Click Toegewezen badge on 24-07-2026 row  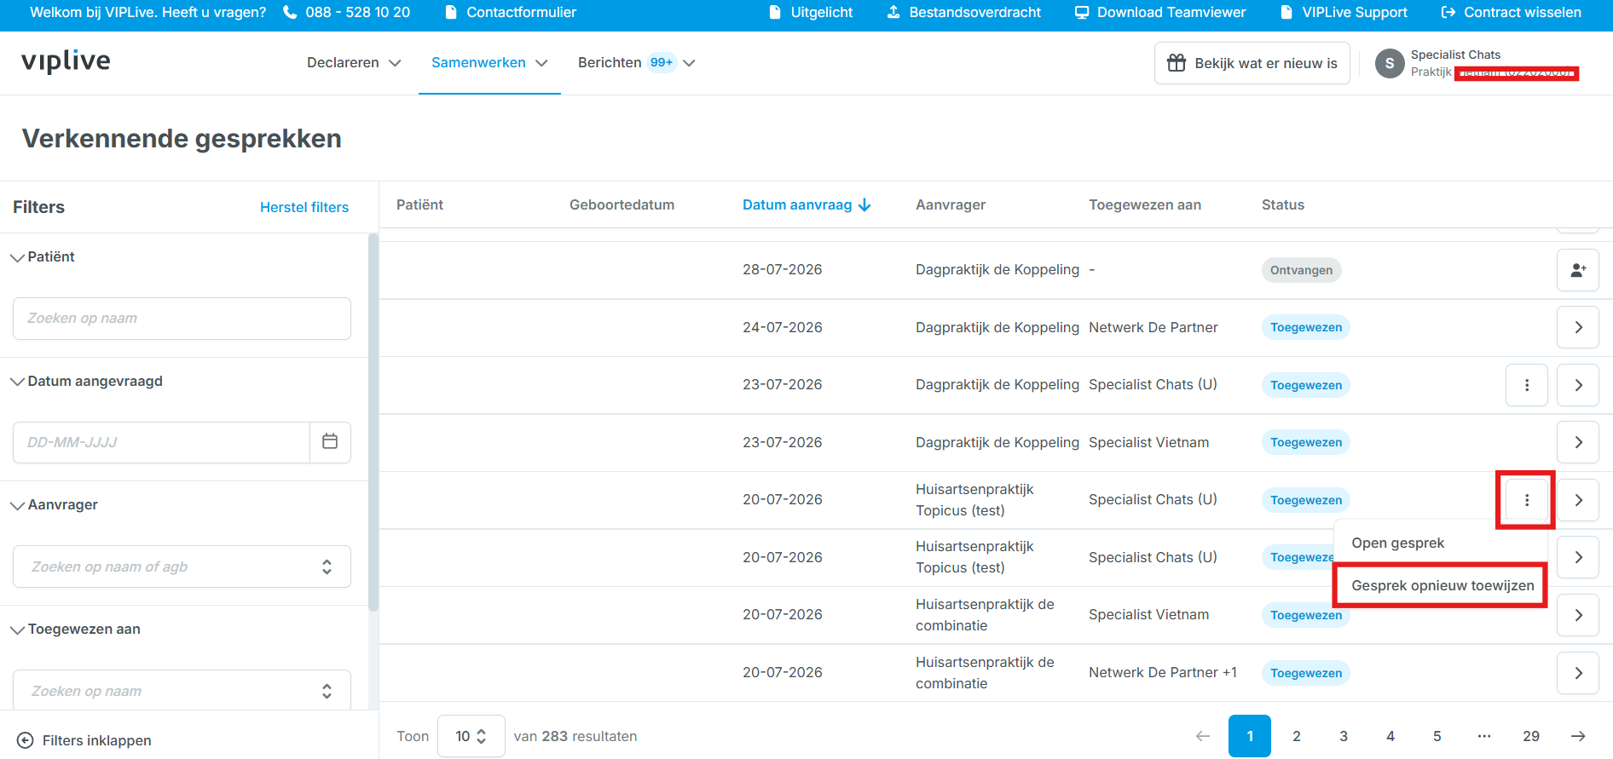click(x=1306, y=327)
